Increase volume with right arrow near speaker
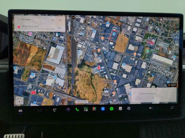 157,108
